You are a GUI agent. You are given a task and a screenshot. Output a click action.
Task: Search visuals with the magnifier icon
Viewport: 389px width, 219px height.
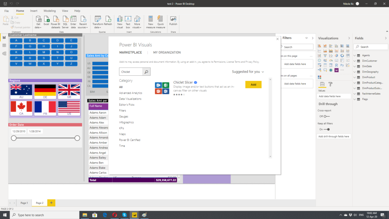(x=146, y=72)
